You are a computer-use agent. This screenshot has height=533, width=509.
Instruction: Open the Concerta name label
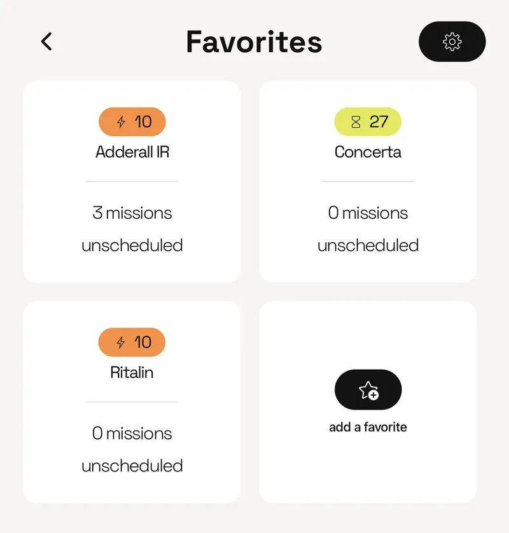368,152
